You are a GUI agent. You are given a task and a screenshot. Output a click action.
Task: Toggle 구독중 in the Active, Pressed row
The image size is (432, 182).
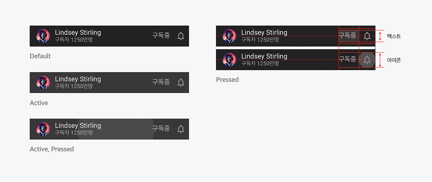coord(161,128)
